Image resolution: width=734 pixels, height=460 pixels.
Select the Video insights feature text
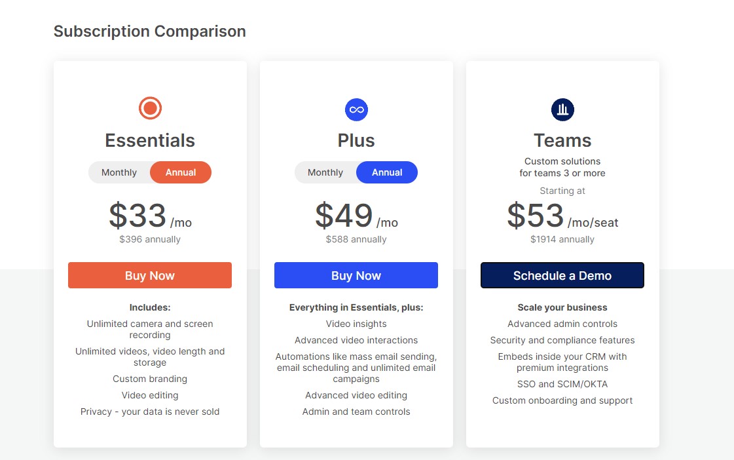[x=356, y=324]
